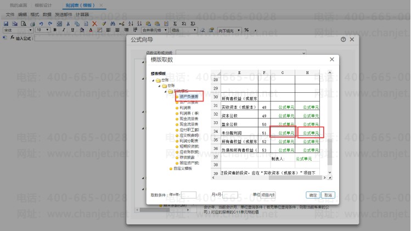The height and width of the screenshot is (231, 411).
Task: Redo the action via toolbar arrow
Action: point(50,24)
